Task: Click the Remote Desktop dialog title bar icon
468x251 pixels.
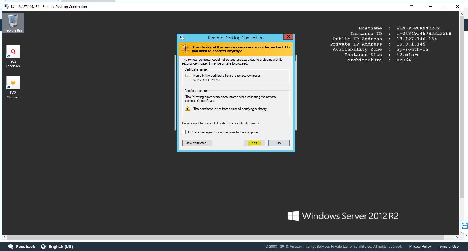Action: click(182, 38)
